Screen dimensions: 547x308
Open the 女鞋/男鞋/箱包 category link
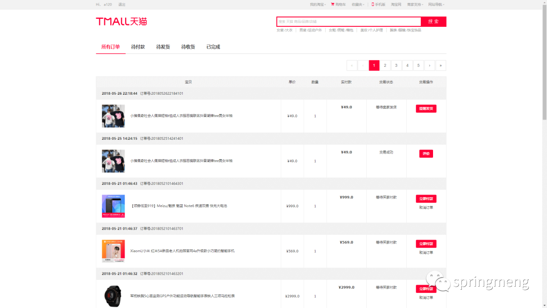coord(341,30)
